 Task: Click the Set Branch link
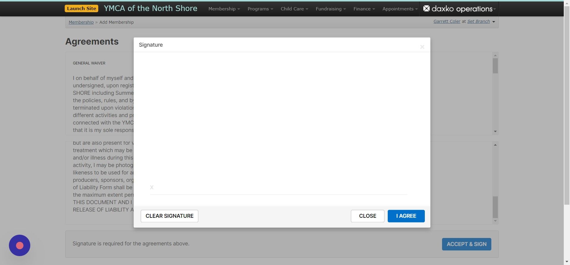coord(479,21)
